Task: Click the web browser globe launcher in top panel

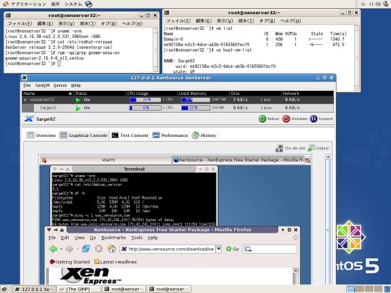Action: pyautogui.click(x=88, y=4)
